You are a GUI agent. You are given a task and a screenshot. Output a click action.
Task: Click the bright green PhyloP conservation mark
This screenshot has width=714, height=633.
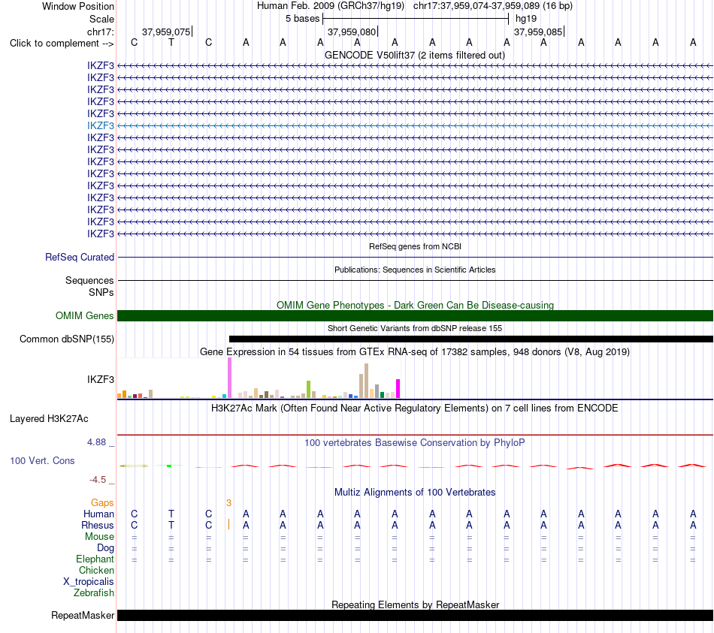coord(169,466)
